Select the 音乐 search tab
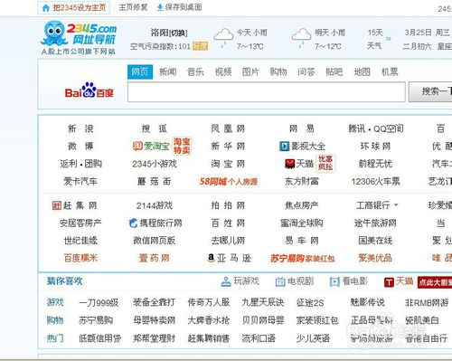The width and height of the screenshot is (452, 361). coord(195,71)
